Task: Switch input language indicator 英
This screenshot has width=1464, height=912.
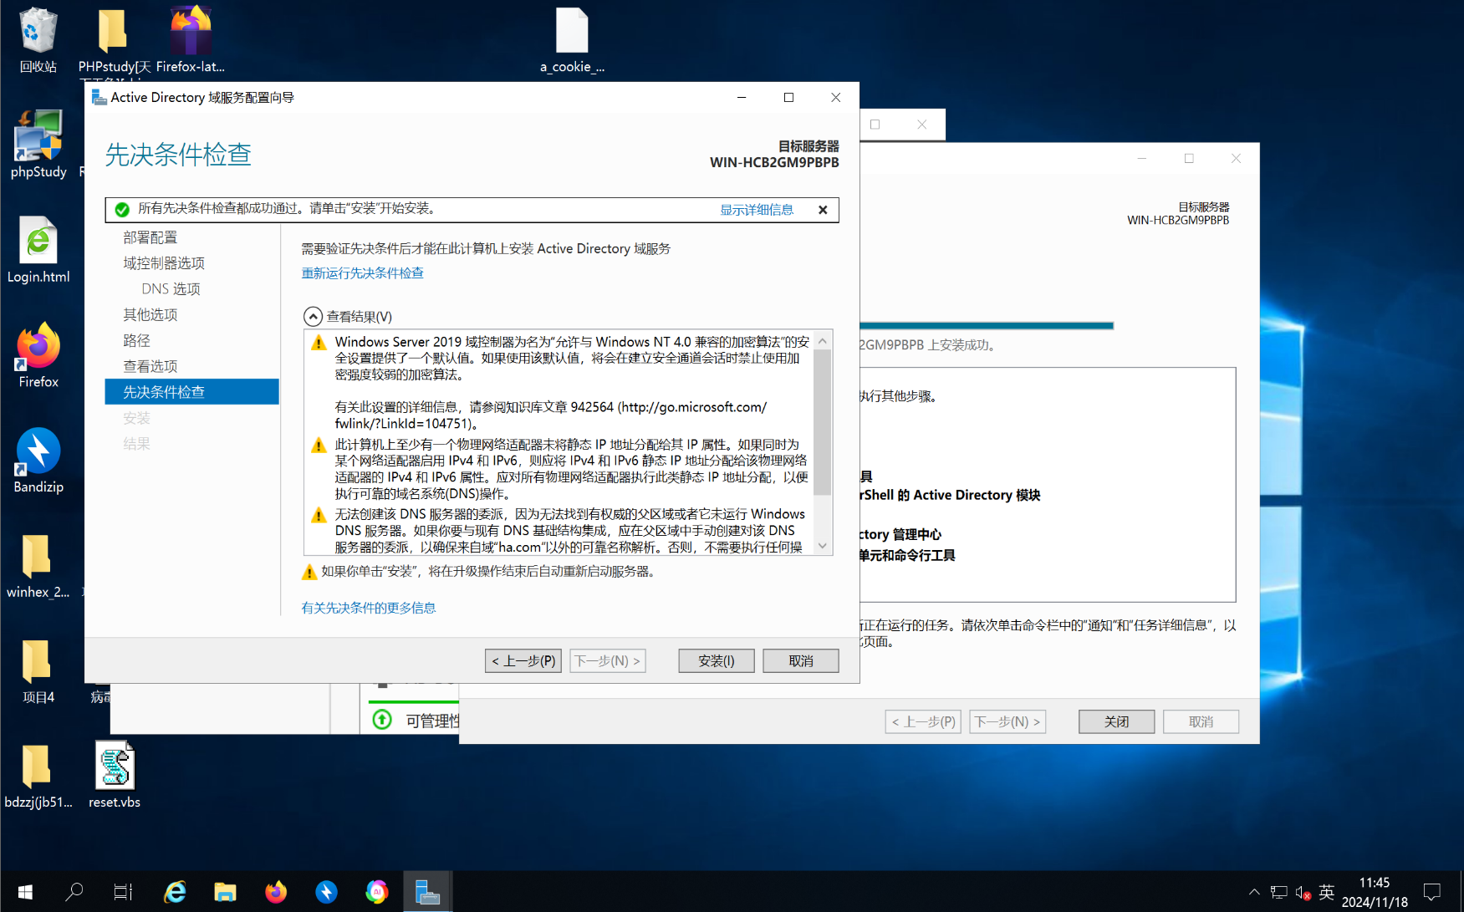Action: (x=1327, y=892)
